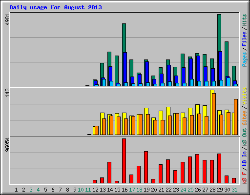This screenshot has width=250, height=195.
Task: Click day 5 on the x-axis
Action: [x=45, y=190]
